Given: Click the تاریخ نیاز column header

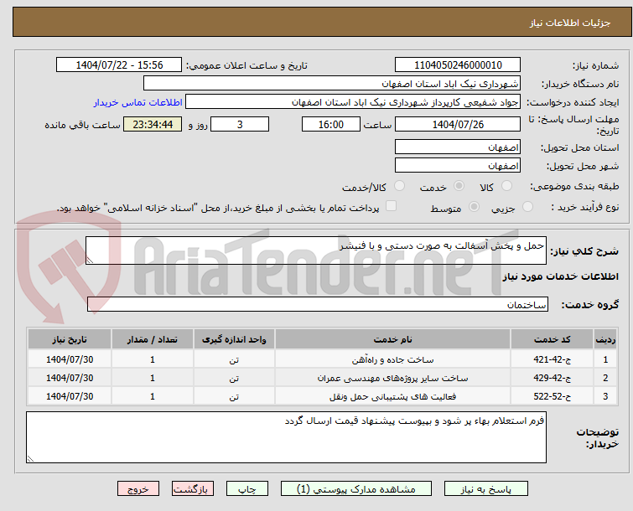Looking at the screenshot, I should tap(70, 339).
